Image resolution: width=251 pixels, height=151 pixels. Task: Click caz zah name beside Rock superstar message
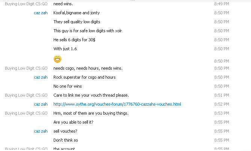41,78
